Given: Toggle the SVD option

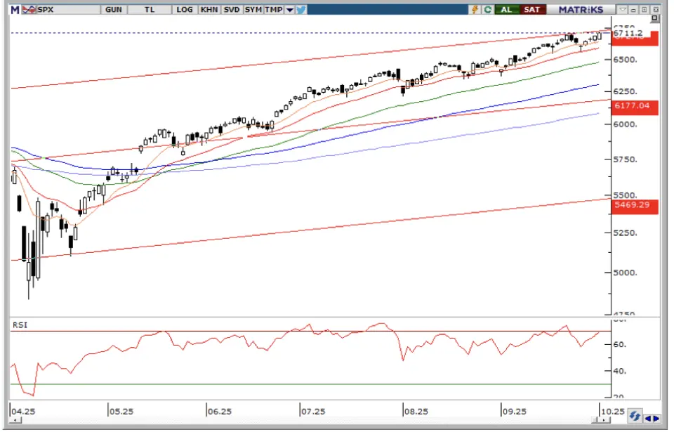Looking at the screenshot, I should pos(232,10).
